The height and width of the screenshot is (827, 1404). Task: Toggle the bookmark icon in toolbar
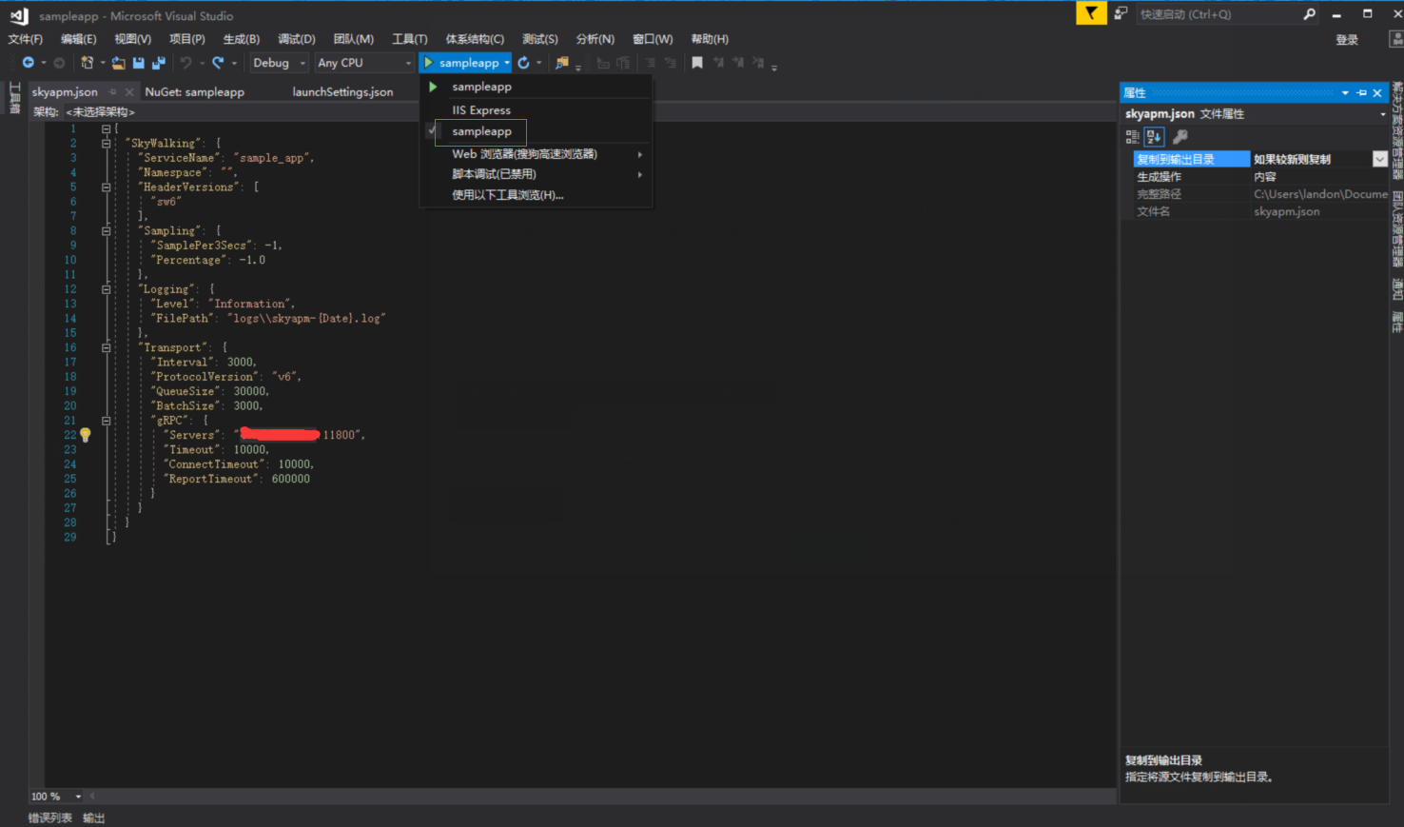coord(697,63)
